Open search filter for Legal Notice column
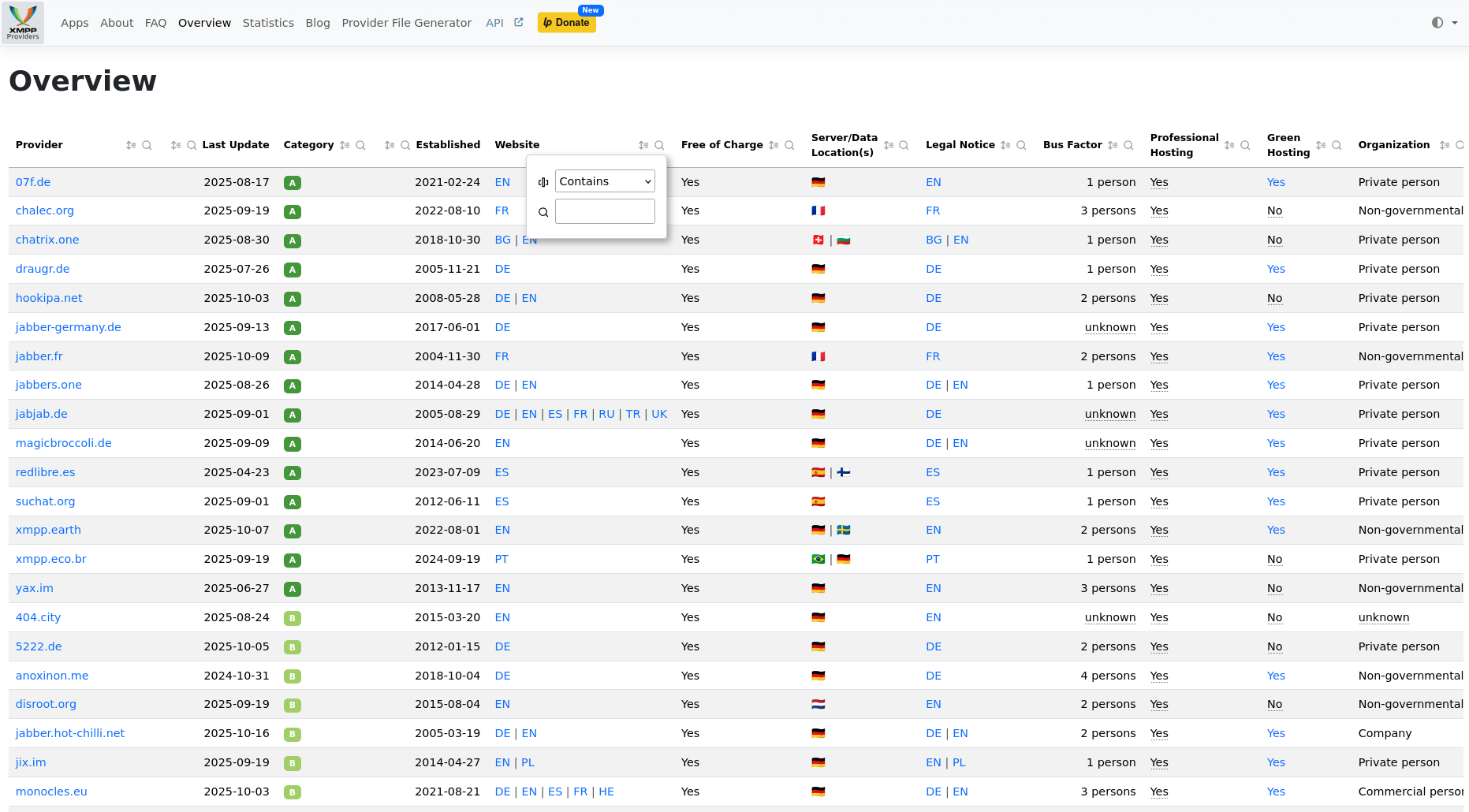 click(1021, 145)
